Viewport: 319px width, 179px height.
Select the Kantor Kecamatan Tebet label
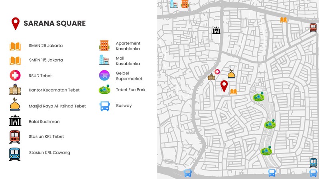point(54,90)
